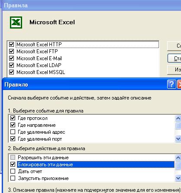Uncheck the 'Блокировать эти данные' action checkbox

pyautogui.click(x=13, y=164)
